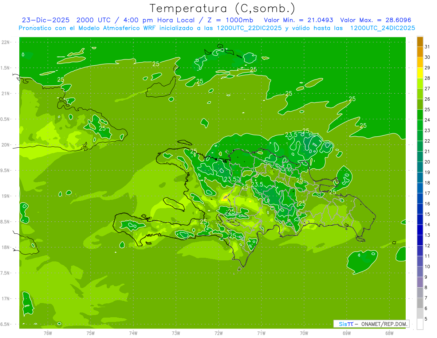Screen dimensions: 437x338
Task: Click the brown swatch above 31 on color bar
Action: 420,42
